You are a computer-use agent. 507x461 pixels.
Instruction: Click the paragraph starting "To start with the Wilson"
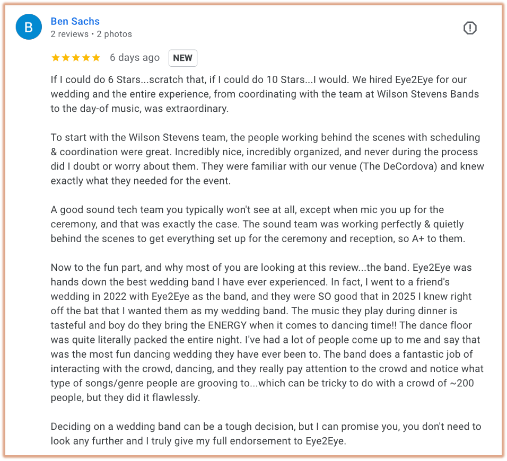[x=267, y=159]
